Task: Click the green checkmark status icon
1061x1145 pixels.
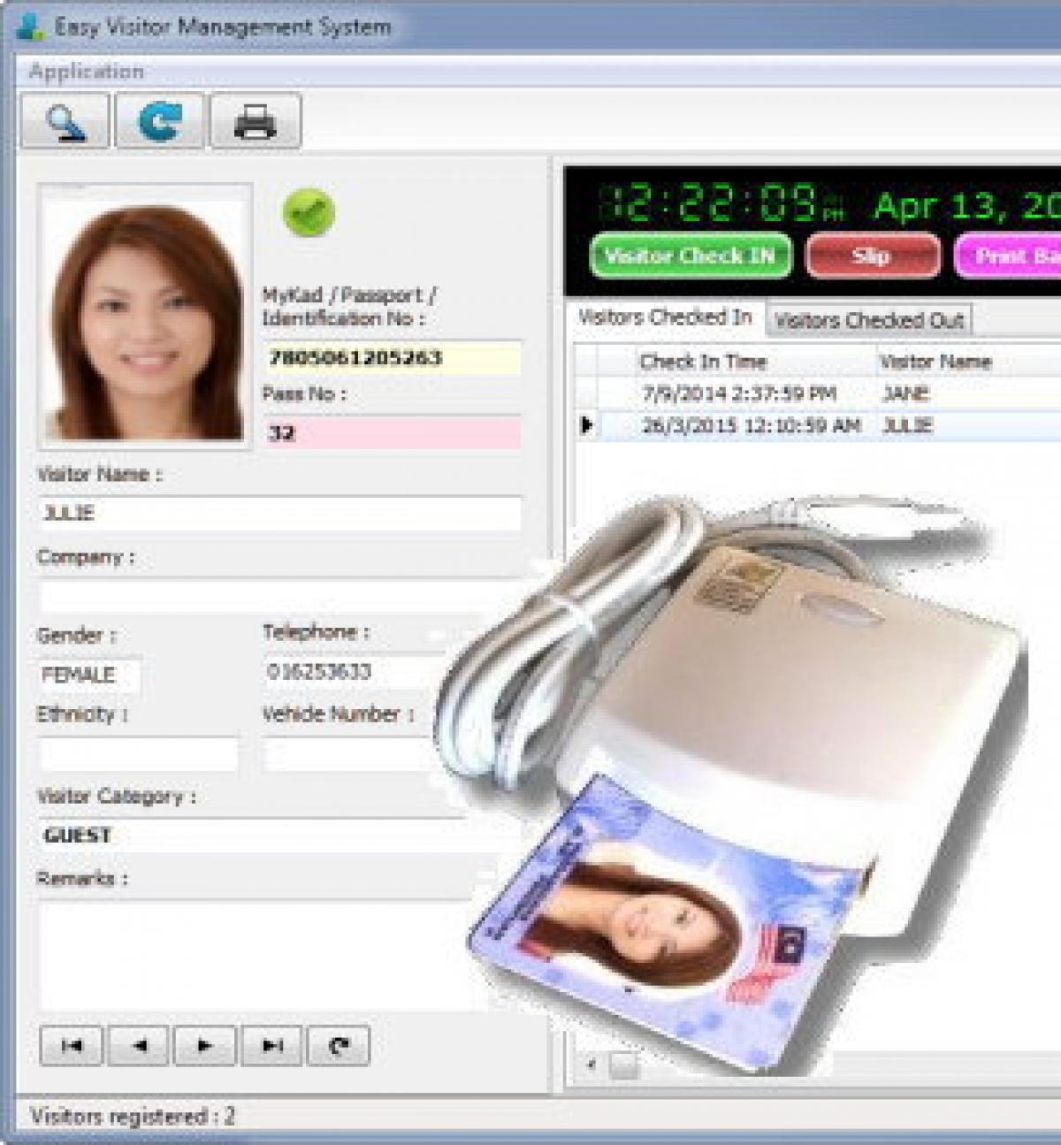Action: 309,212
